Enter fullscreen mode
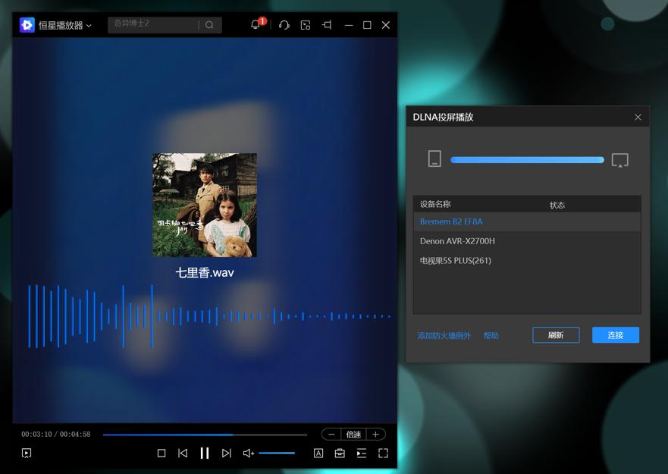The height and width of the screenshot is (474, 668). [x=383, y=453]
